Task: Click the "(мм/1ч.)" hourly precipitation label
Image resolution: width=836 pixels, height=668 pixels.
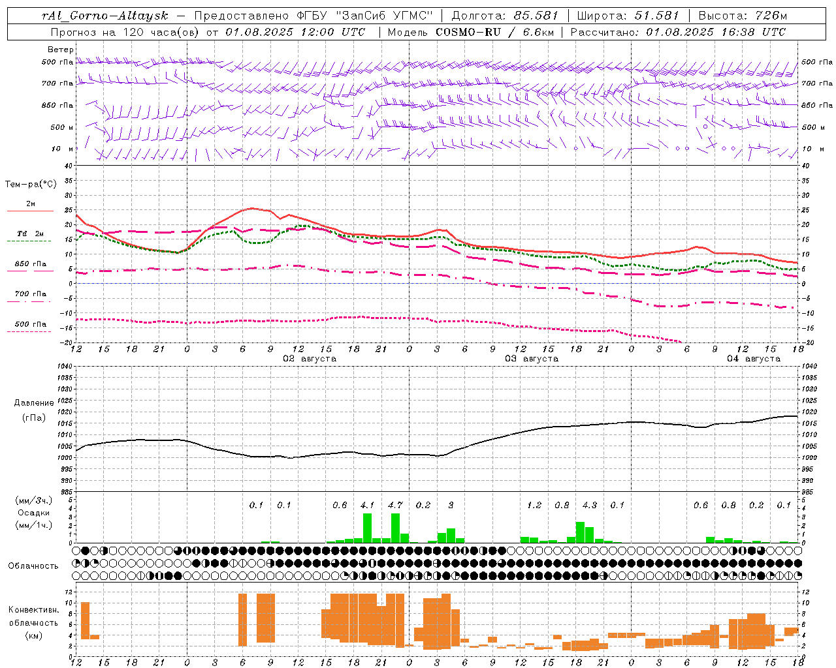Action: coord(34,525)
